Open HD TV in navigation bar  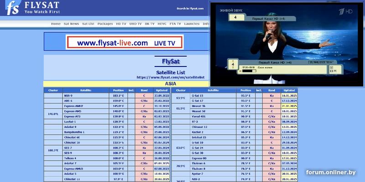pos(121,24)
